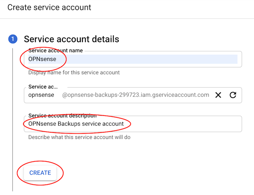
Task: Focus the Service account description field
Action: [133, 124]
